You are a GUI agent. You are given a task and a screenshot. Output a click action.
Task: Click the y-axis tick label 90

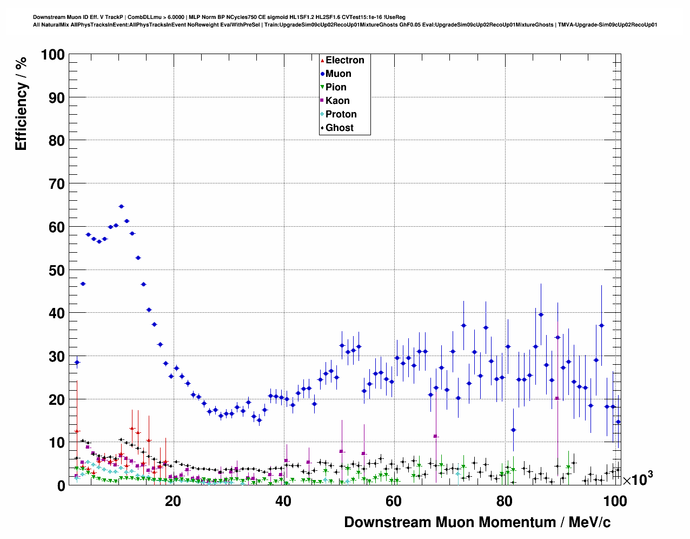point(57,98)
